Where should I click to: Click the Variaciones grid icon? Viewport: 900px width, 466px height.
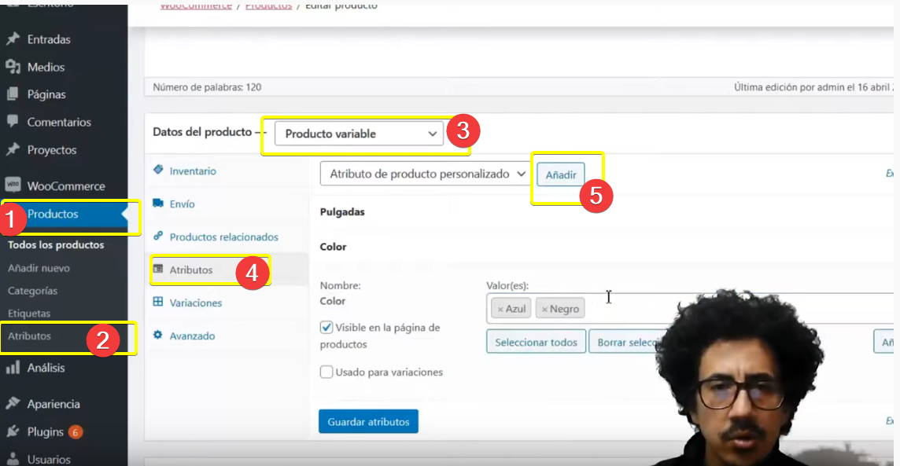tap(158, 302)
